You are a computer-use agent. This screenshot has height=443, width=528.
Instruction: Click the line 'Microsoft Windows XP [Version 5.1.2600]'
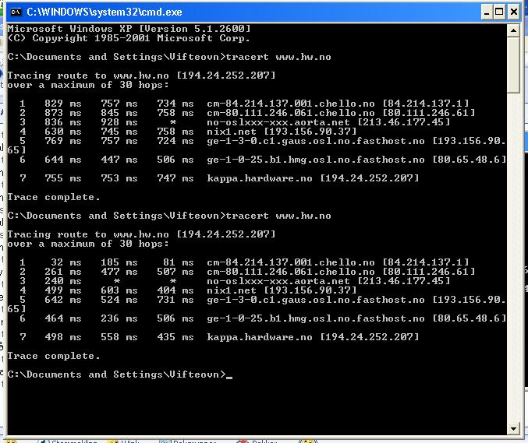coord(129,29)
